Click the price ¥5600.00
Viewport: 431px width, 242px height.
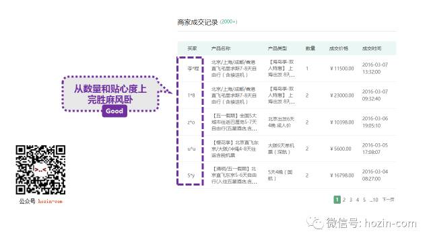[341, 149]
